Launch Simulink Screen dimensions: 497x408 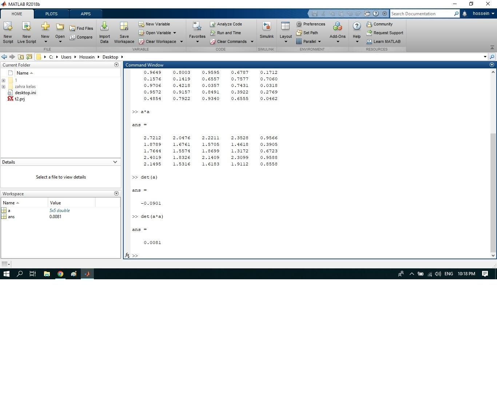coord(267,31)
